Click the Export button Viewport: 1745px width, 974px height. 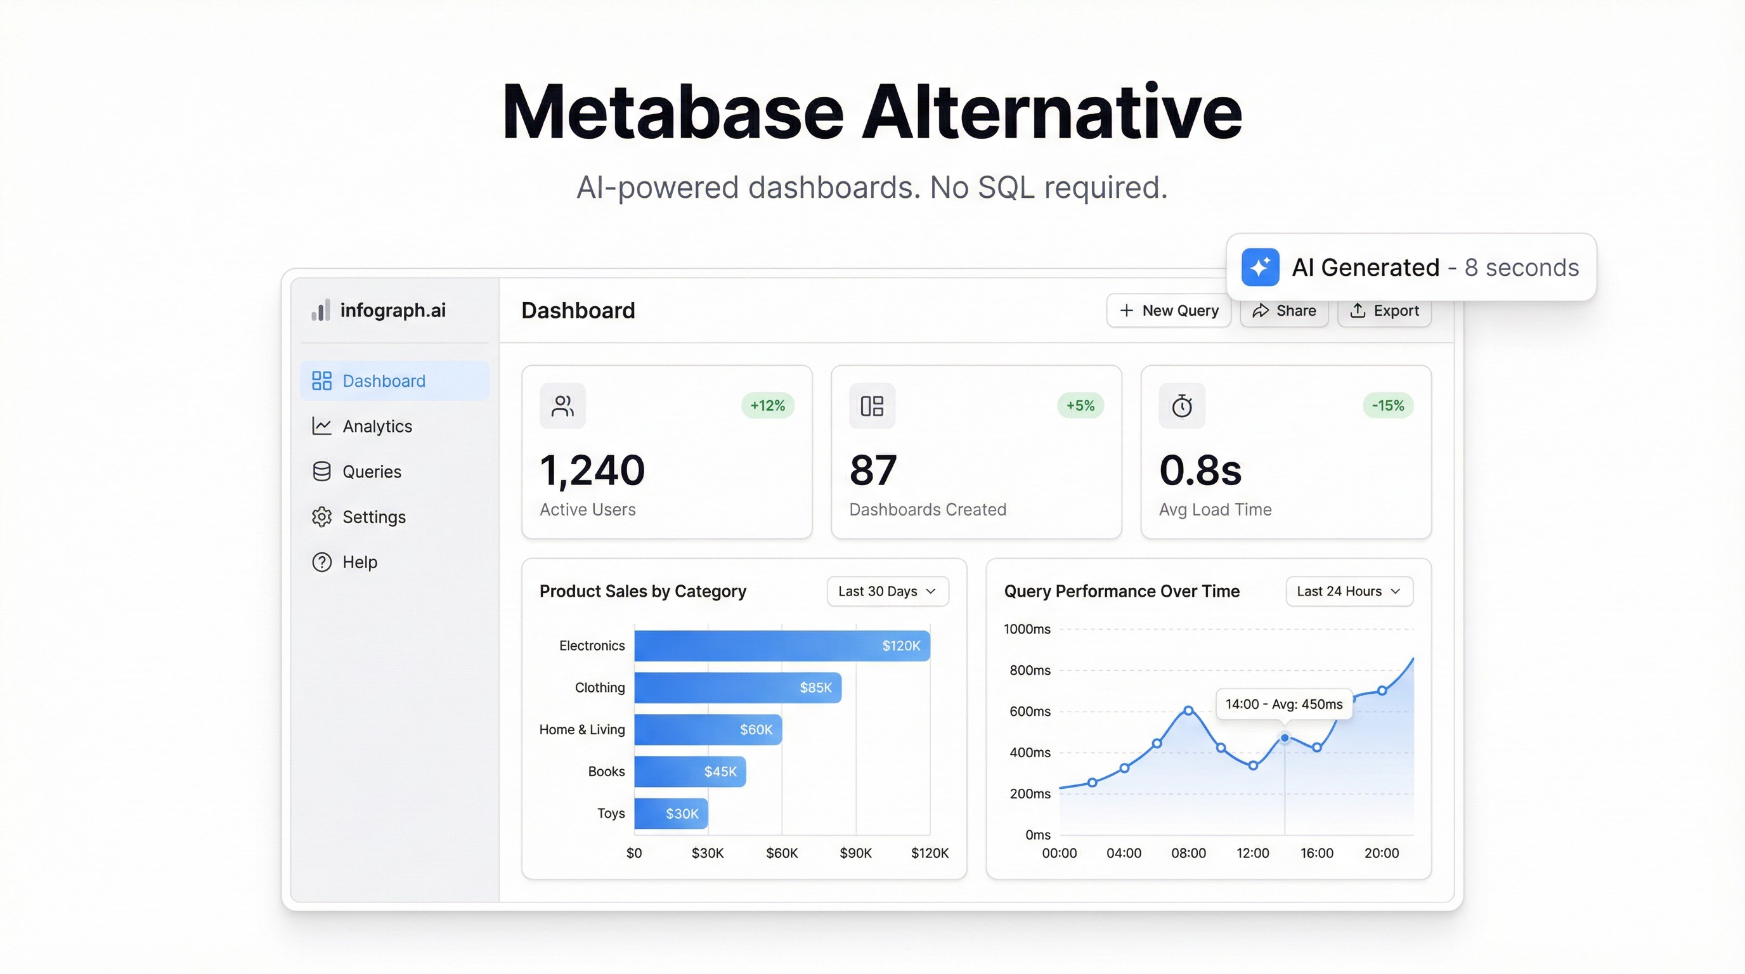(1384, 310)
